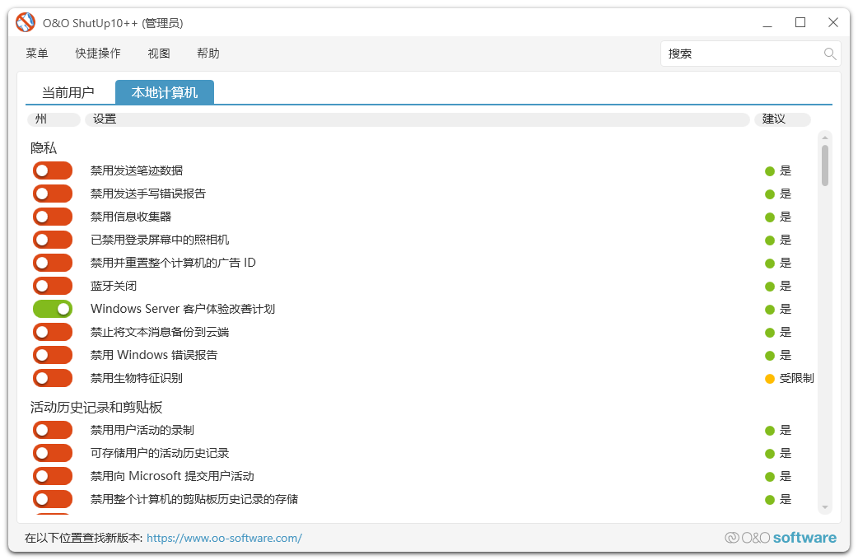
Task: Open the 快捷操作 menu
Action: coord(98,54)
